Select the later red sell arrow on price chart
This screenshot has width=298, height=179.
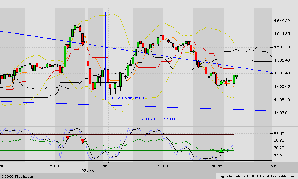pos(82,43)
